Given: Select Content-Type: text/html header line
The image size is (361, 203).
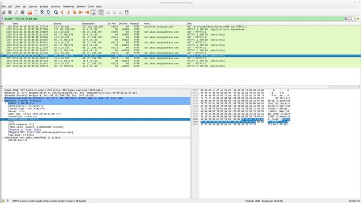Looking at the screenshot, I should point(27,109).
